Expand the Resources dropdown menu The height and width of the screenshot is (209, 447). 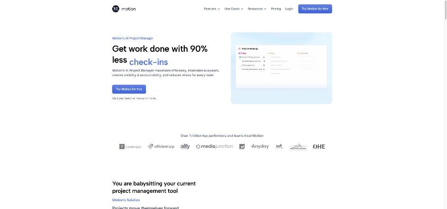click(x=257, y=9)
